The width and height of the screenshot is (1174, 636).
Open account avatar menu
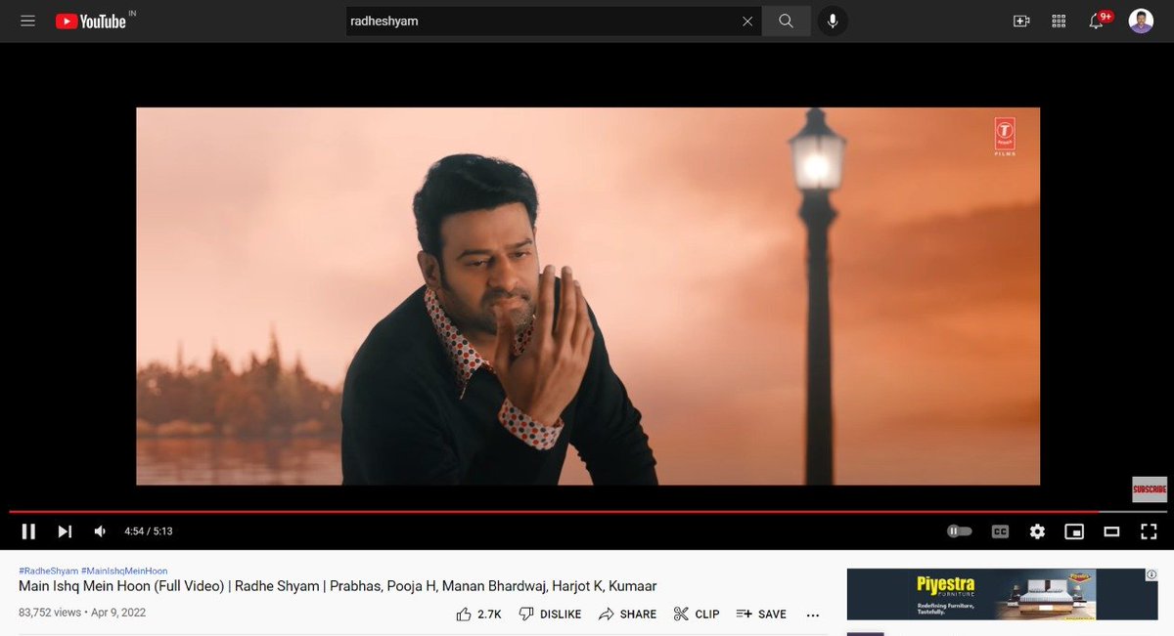1141,21
